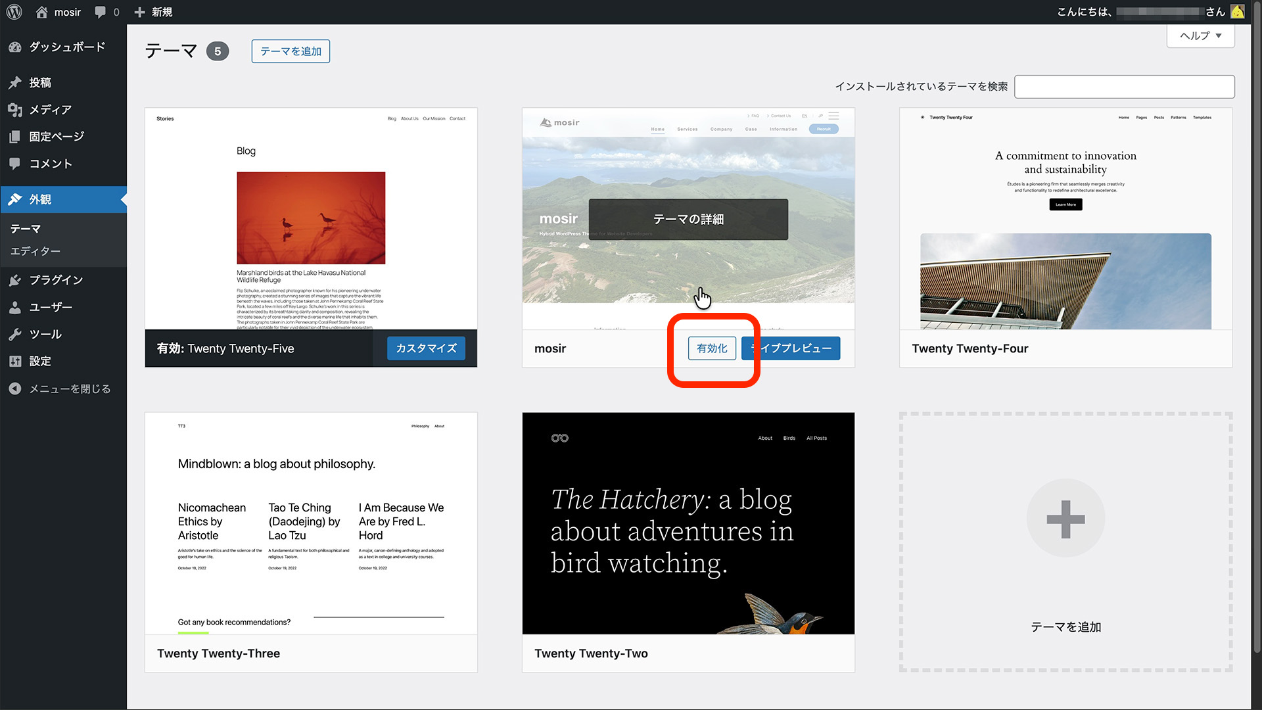Open 設定 from the sidebar
The image size is (1262, 710).
[x=39, y=361]
